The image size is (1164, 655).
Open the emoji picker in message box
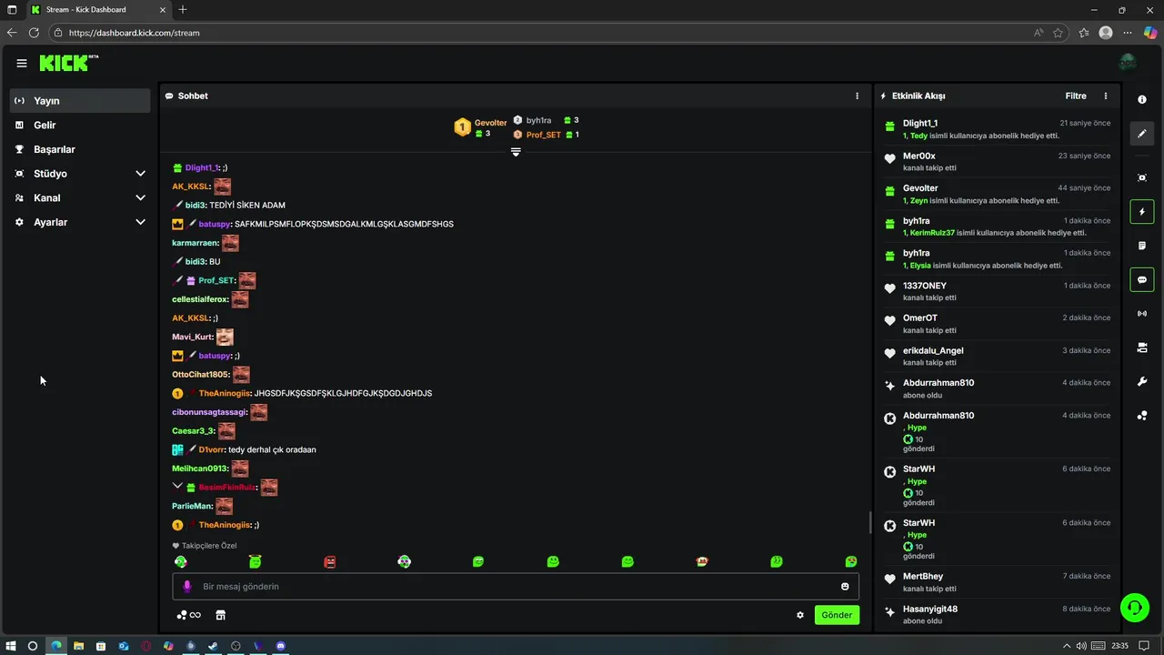(845, 587)
